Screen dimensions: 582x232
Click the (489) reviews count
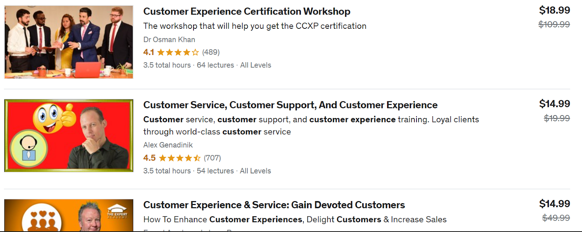tap(211, 52)
